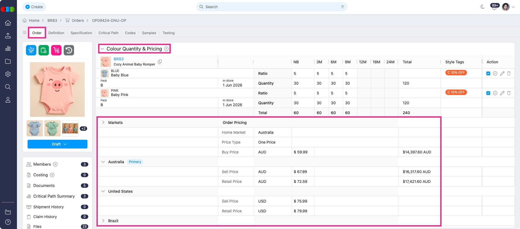Select the blue elephant romper thumbnail

(x=35, y=128)
